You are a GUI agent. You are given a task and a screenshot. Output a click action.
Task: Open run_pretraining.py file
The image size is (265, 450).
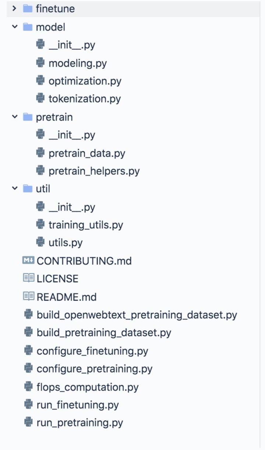80,422
